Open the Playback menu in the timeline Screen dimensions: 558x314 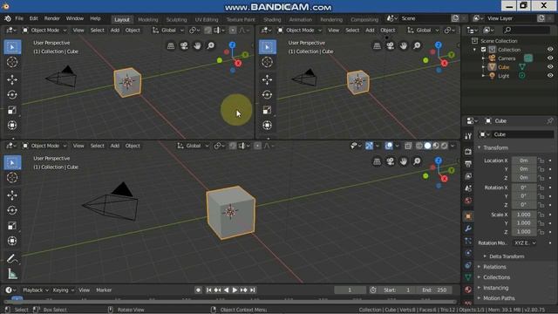[35, 290]
